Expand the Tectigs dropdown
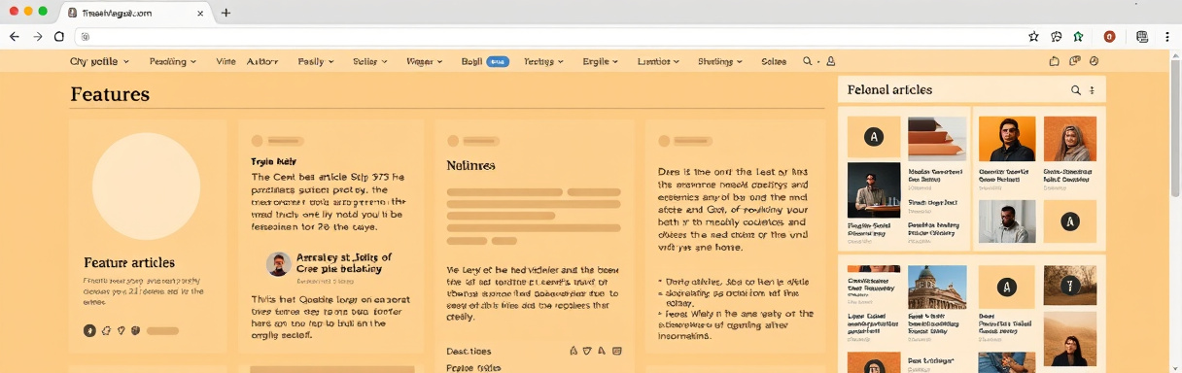1182x373 pixels. point(544,61)
